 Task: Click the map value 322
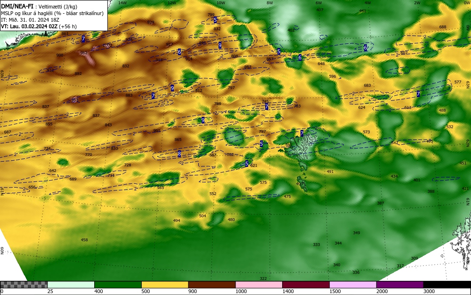pyautogui.click(x=263, y=279)
